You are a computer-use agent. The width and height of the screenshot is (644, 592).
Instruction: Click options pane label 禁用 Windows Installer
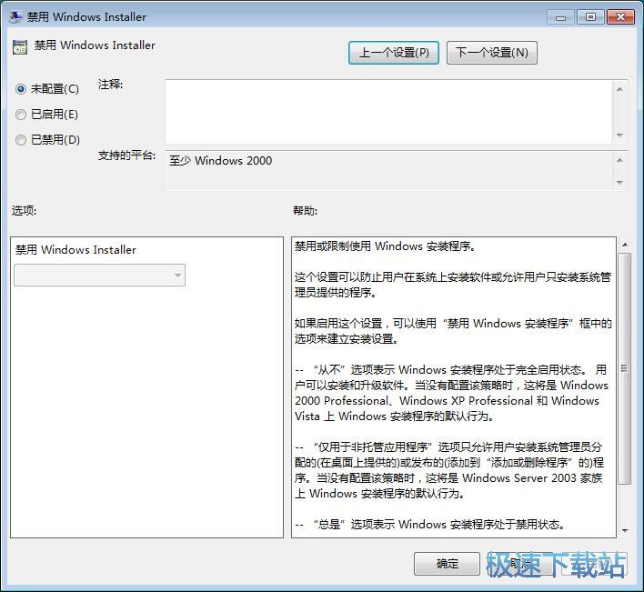[75, 249]
